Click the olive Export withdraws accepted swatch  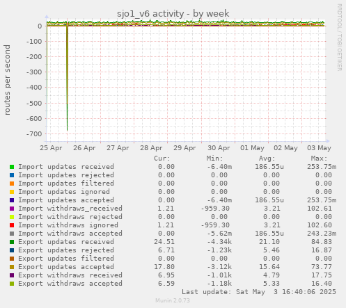point(12,284)
